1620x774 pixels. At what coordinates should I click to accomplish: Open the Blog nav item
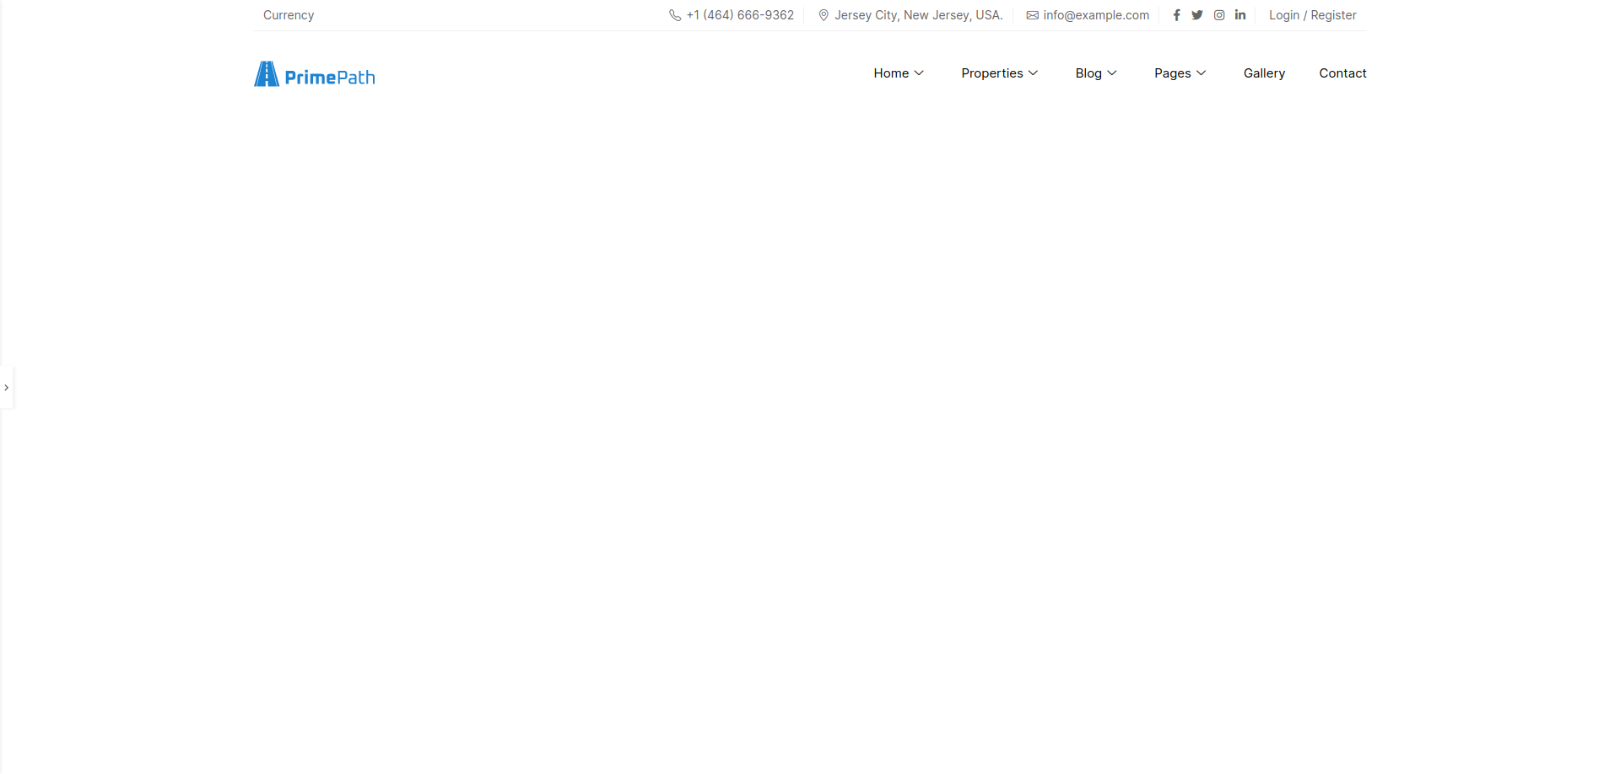[x=1088, y=73]
